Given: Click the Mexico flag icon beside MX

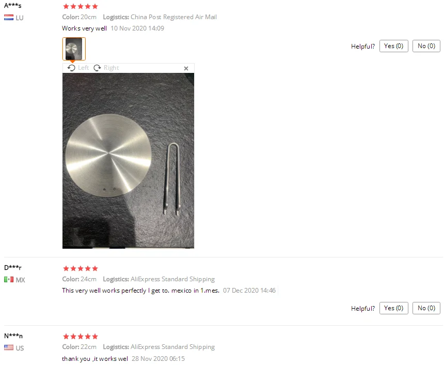Looking at the screenshot, I should (x=9, y=280).
